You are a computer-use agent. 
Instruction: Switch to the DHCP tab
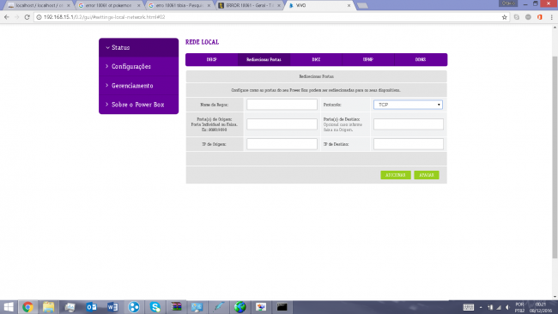212,60
